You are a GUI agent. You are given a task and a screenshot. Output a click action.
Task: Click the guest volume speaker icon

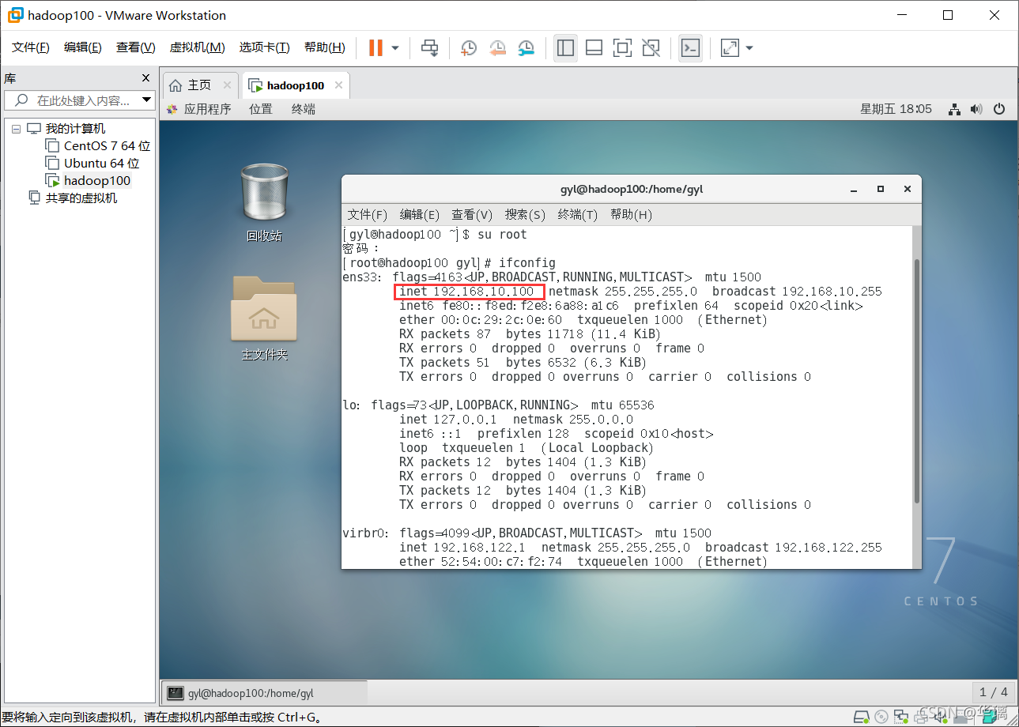click(x=976, y=109)
